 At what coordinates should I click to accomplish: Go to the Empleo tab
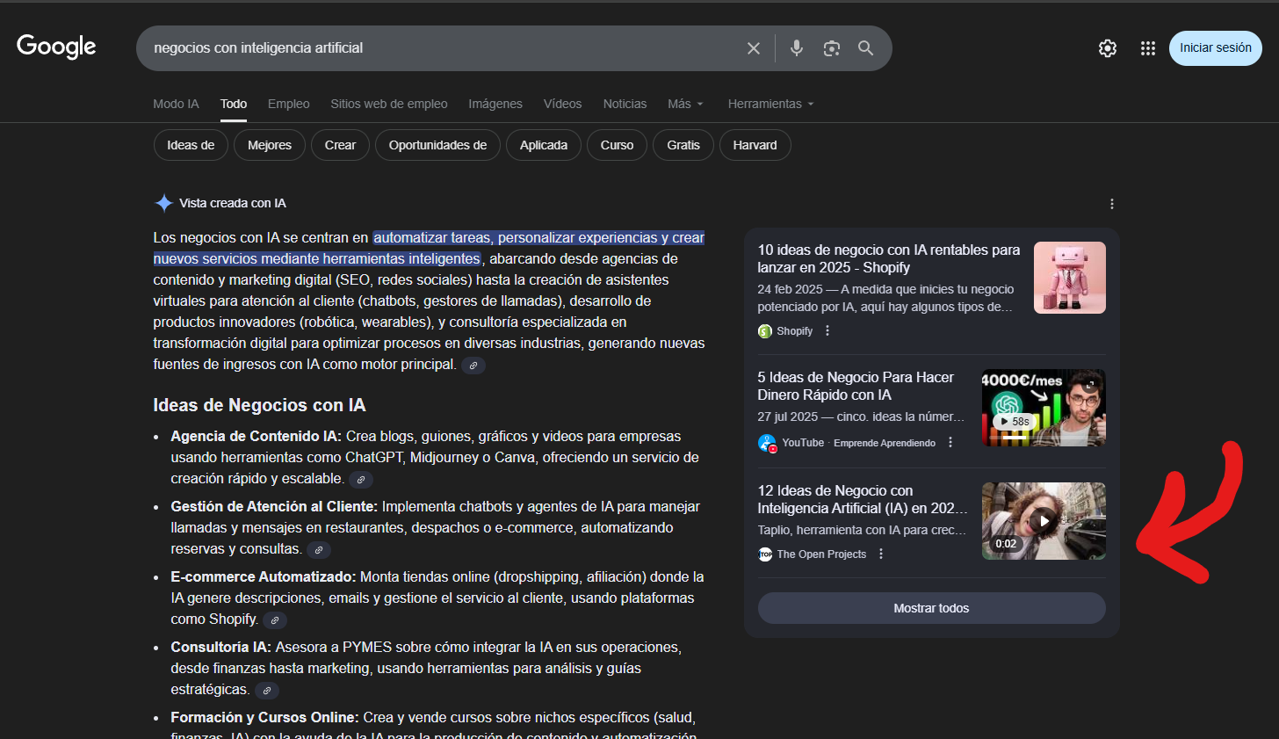[x=288, y=104]
